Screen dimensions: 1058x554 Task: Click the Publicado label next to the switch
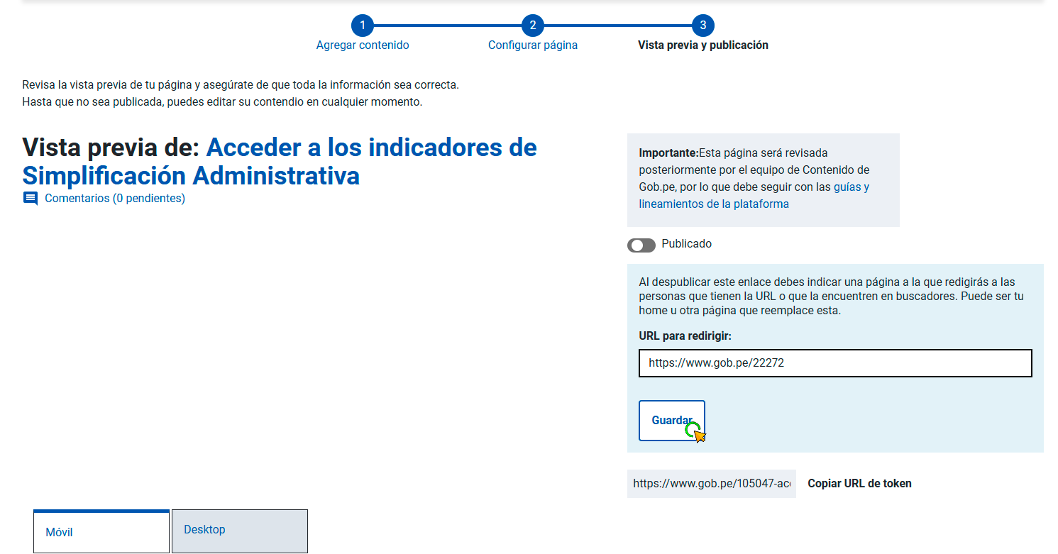point(686,244)
